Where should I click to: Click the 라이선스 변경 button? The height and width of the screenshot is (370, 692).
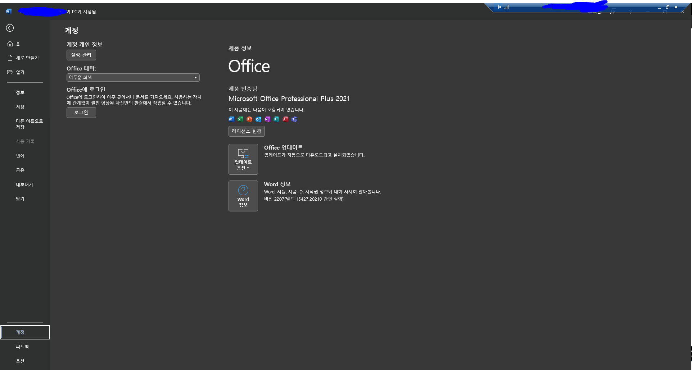click(247, 131)
